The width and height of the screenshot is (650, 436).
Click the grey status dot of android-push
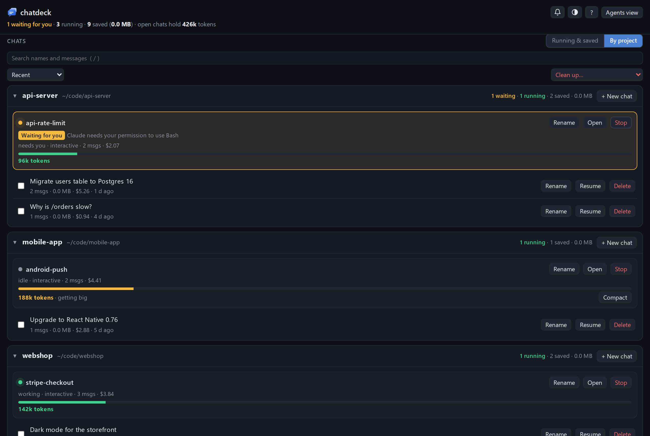(20, 269)
